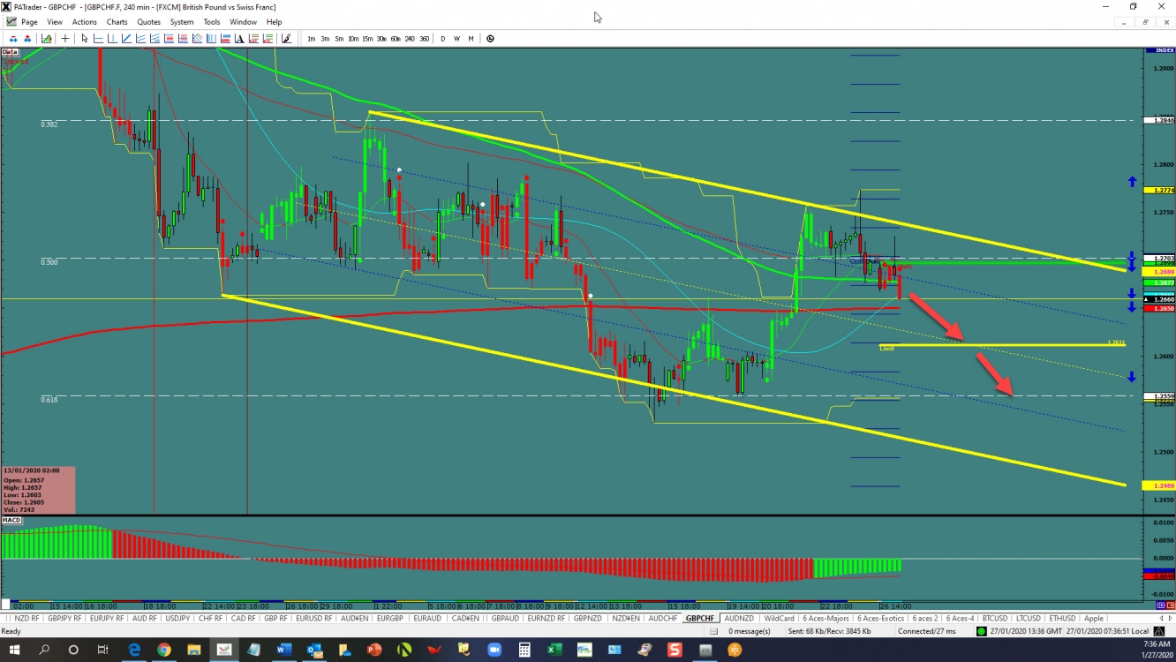Switch chart to monthly M timeframe
Screen dimensions: 1176x662
pyautogui.click(x=471, y=39)
